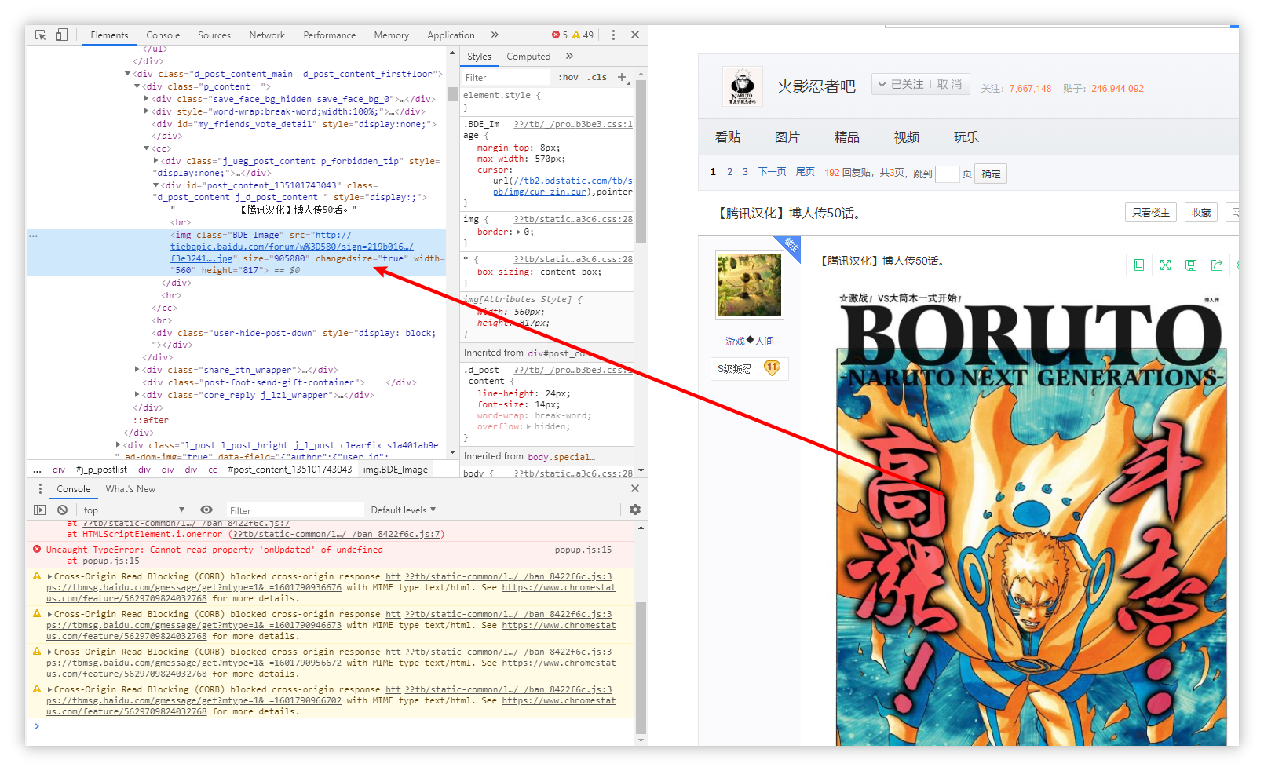Click the green fullscreen expand icon on post

(1165, 265)
